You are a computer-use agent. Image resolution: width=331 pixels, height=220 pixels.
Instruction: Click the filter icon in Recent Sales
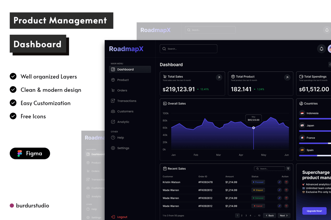click(288, 169)
